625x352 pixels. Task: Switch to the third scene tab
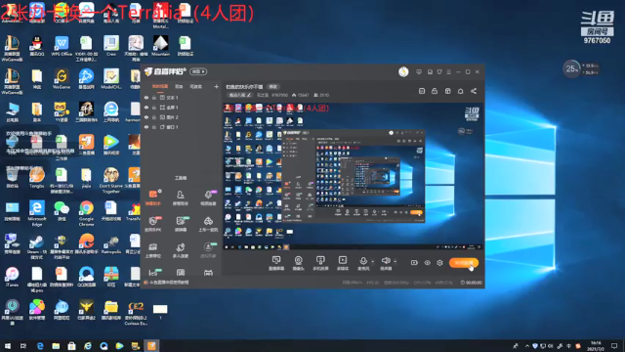pyautogui.click(x=195, y=86)
